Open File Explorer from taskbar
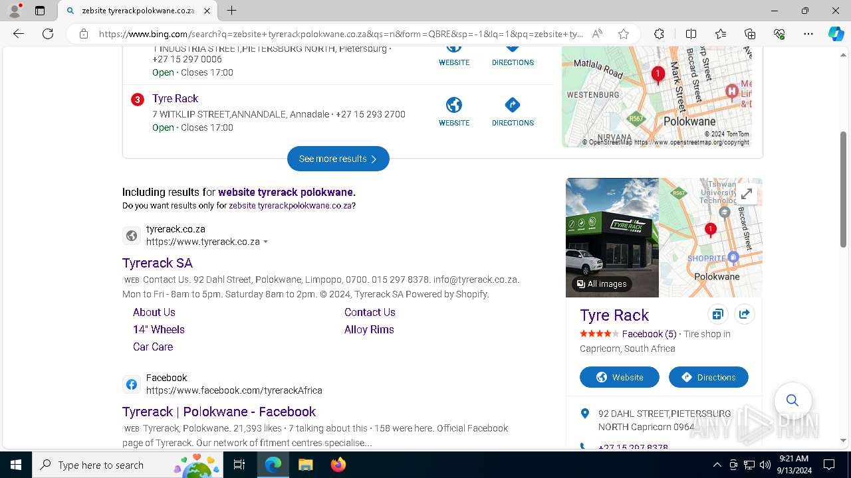The height and width of the screenshot is (478, 851). tap(305, 465)
